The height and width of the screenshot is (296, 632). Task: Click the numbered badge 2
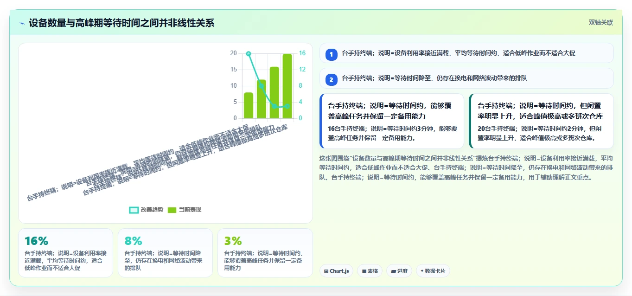click(x=331, y=80)
